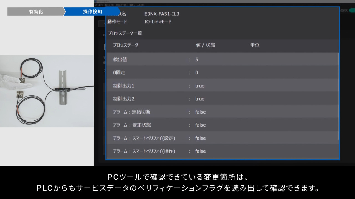
Task: Open the IODDファイル(I) menu
Action: pos(121,5)
